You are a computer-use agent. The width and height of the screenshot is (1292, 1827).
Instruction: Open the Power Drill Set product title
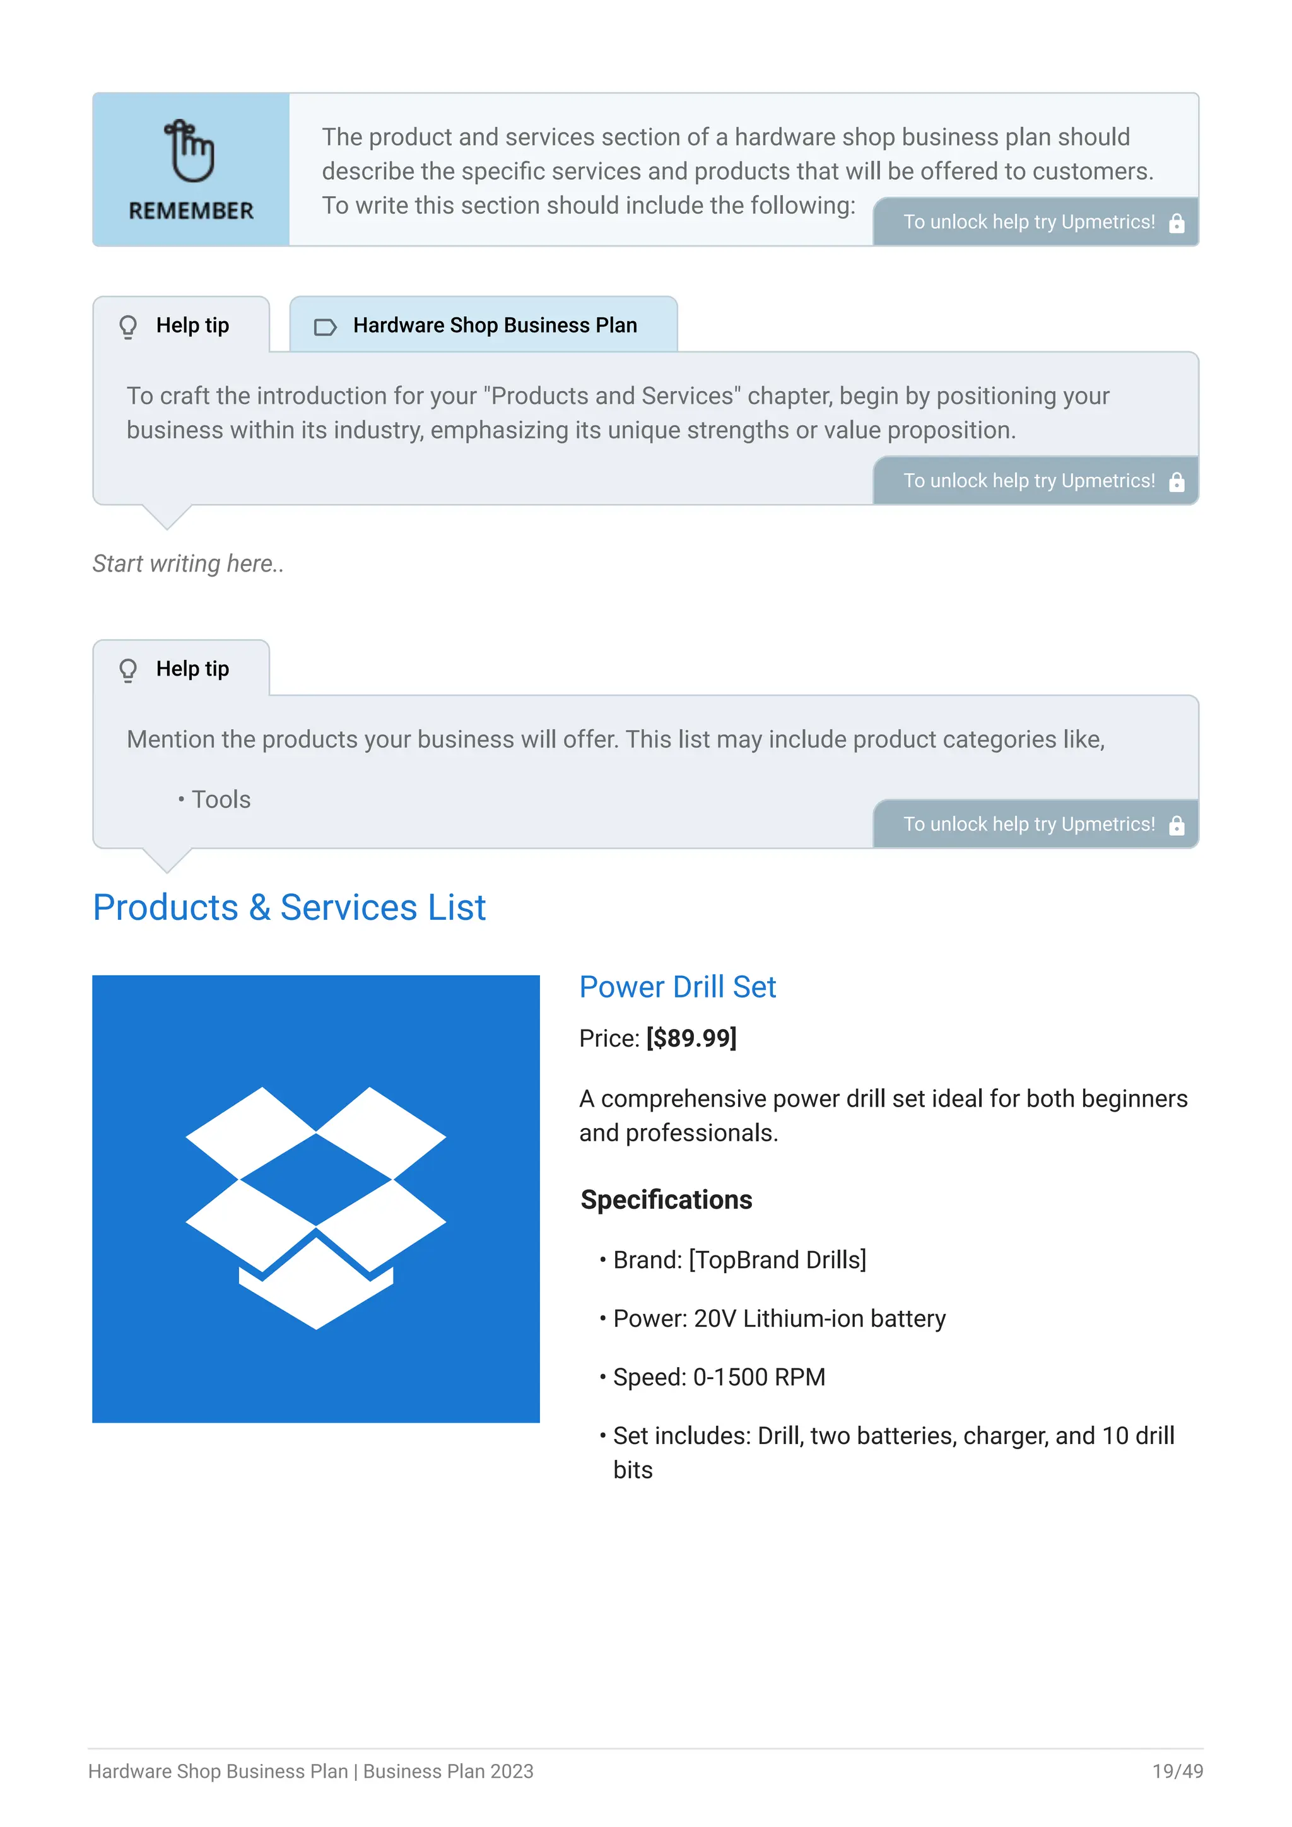tap(677, 987)
